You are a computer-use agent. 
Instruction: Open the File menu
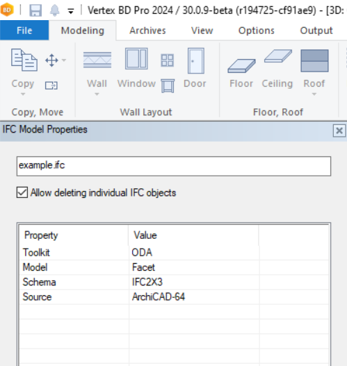24,31
